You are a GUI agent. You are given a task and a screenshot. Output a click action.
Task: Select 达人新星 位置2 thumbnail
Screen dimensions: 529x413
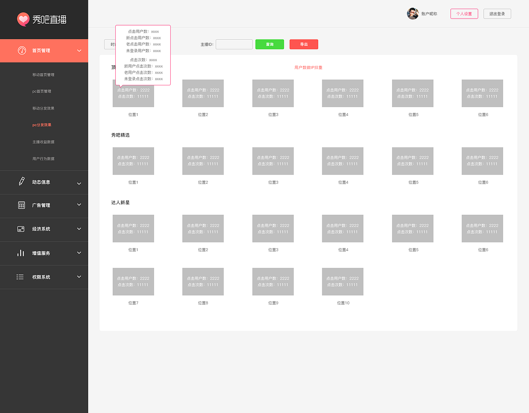tap(203, 228)
